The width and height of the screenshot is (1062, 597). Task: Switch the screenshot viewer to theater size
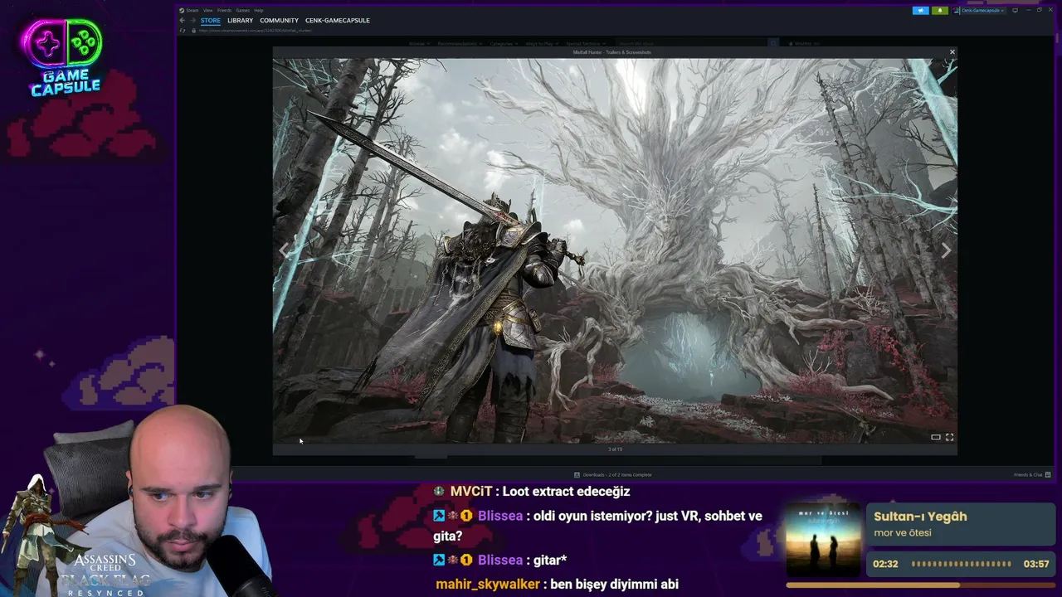coord(936,437)
